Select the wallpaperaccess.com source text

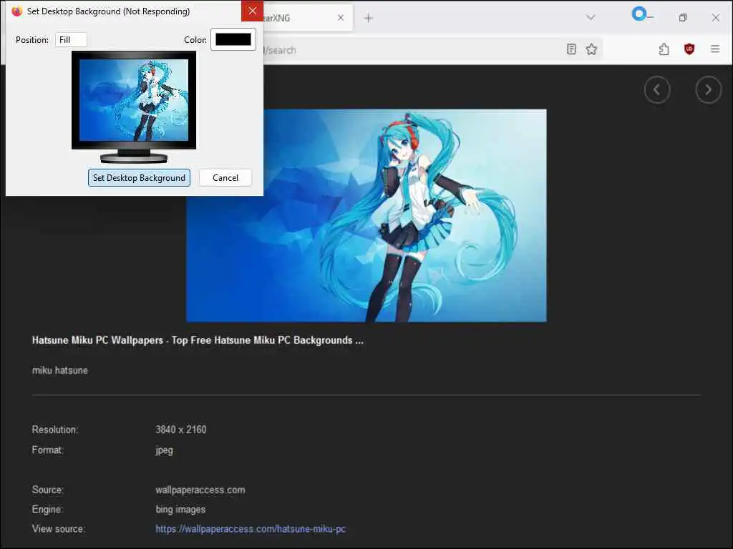(200, 490)
